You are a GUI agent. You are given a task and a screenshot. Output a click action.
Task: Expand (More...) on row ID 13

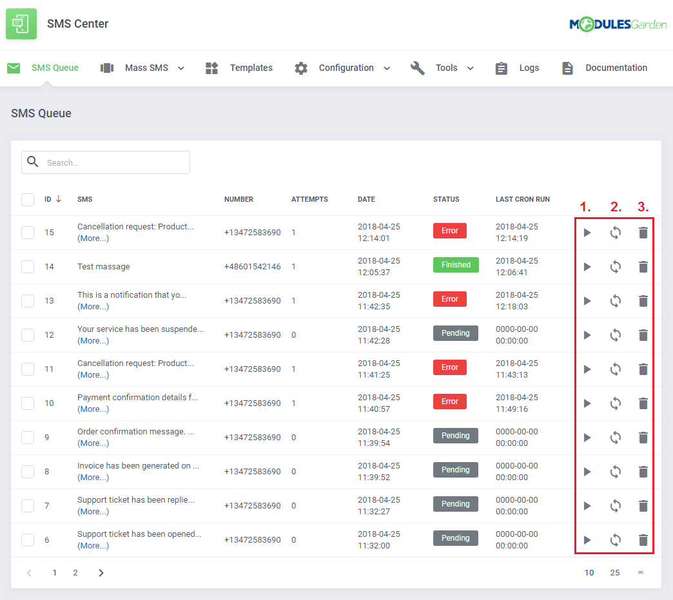pos(93,306)
